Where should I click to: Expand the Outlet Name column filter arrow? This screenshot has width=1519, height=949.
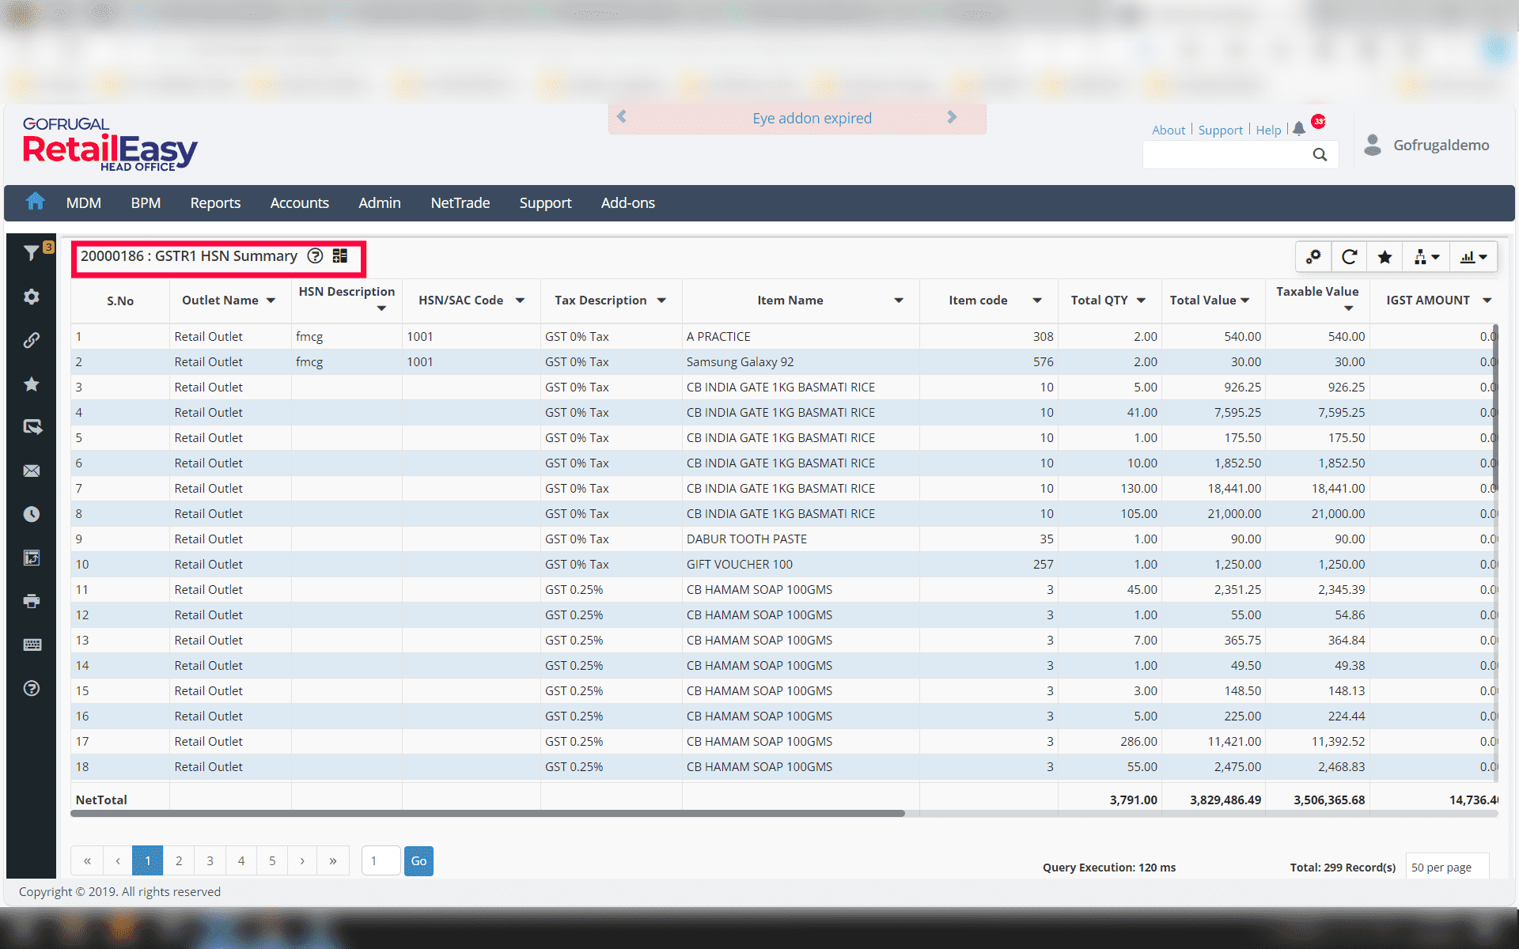pos(271,301)
